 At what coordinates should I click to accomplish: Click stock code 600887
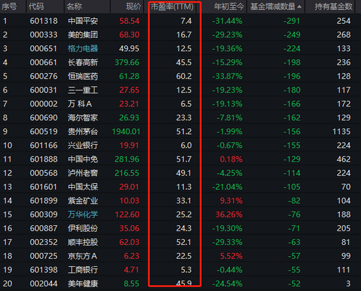[43, 229]
